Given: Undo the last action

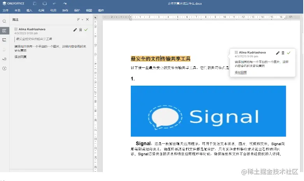Looking at the screenshot, I should point(54,3).
